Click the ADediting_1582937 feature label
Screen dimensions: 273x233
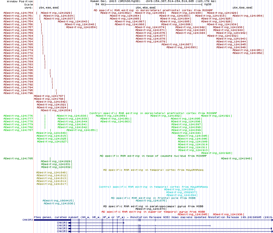pyautogui.click(x=181, y=192)
